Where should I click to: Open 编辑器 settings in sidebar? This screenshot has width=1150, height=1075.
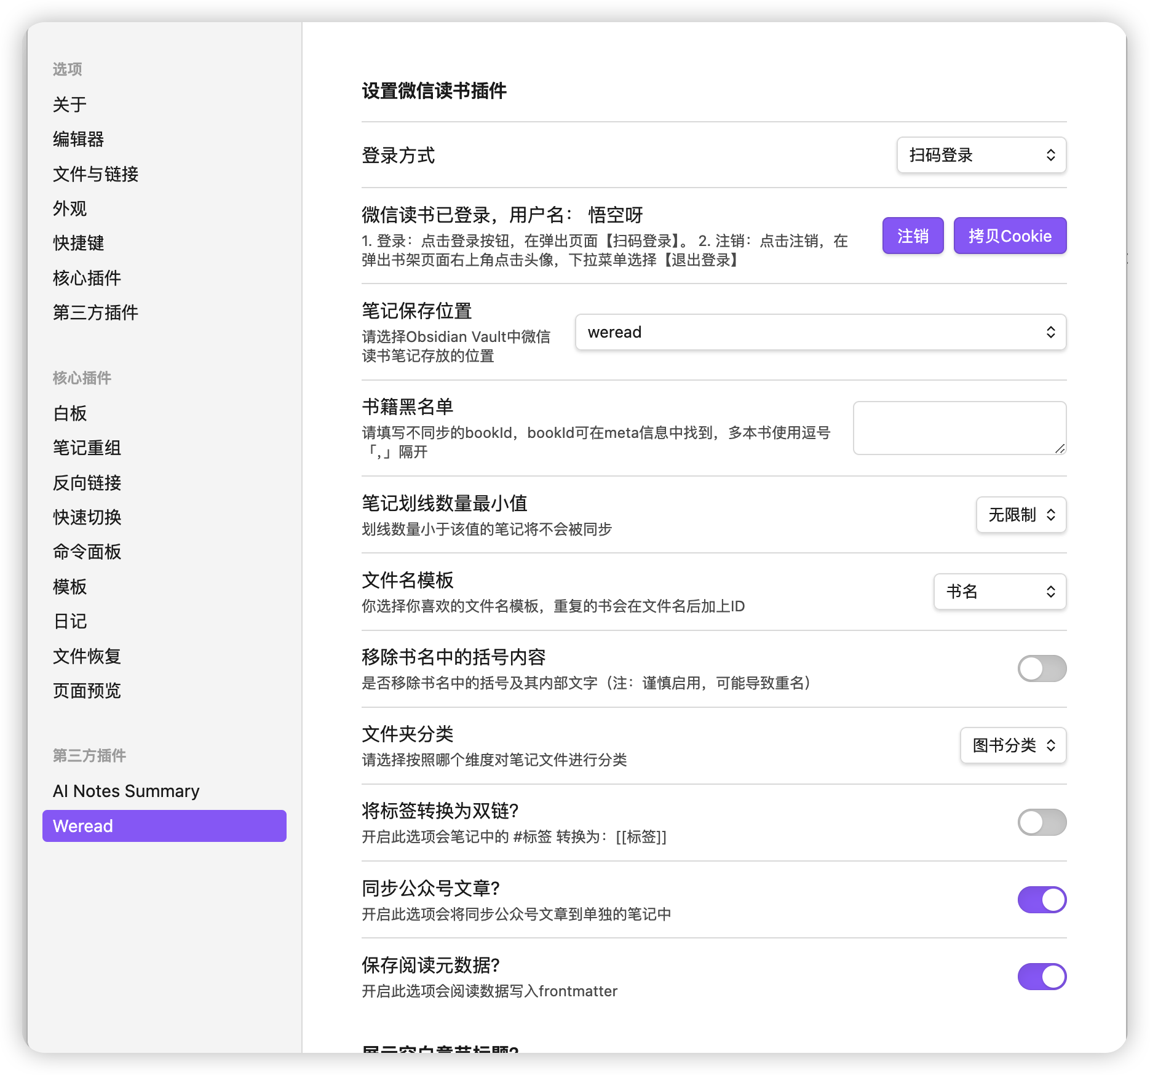point(79,140)
